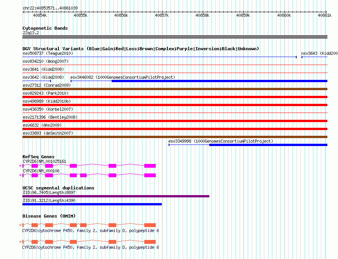The height and width of the screenshot is (259, 338).
Task: Click the blue segmental duplication bar
Action: coord(92,204)
